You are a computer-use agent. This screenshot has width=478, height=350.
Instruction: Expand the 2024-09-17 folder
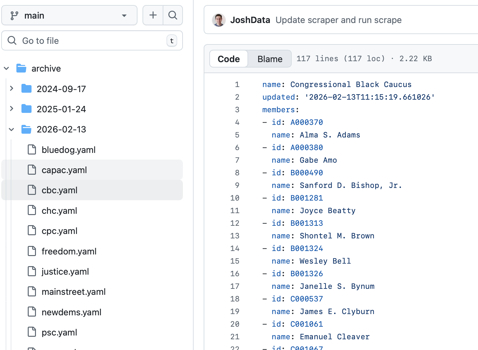[x=12, y=89]
